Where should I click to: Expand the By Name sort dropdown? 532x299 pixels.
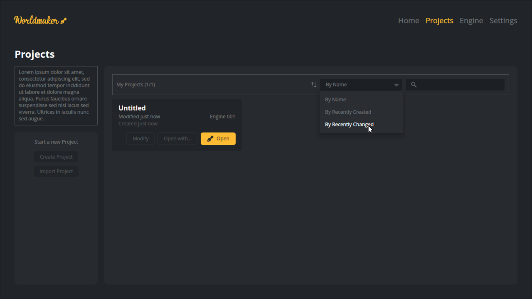[x=361, y=85]
